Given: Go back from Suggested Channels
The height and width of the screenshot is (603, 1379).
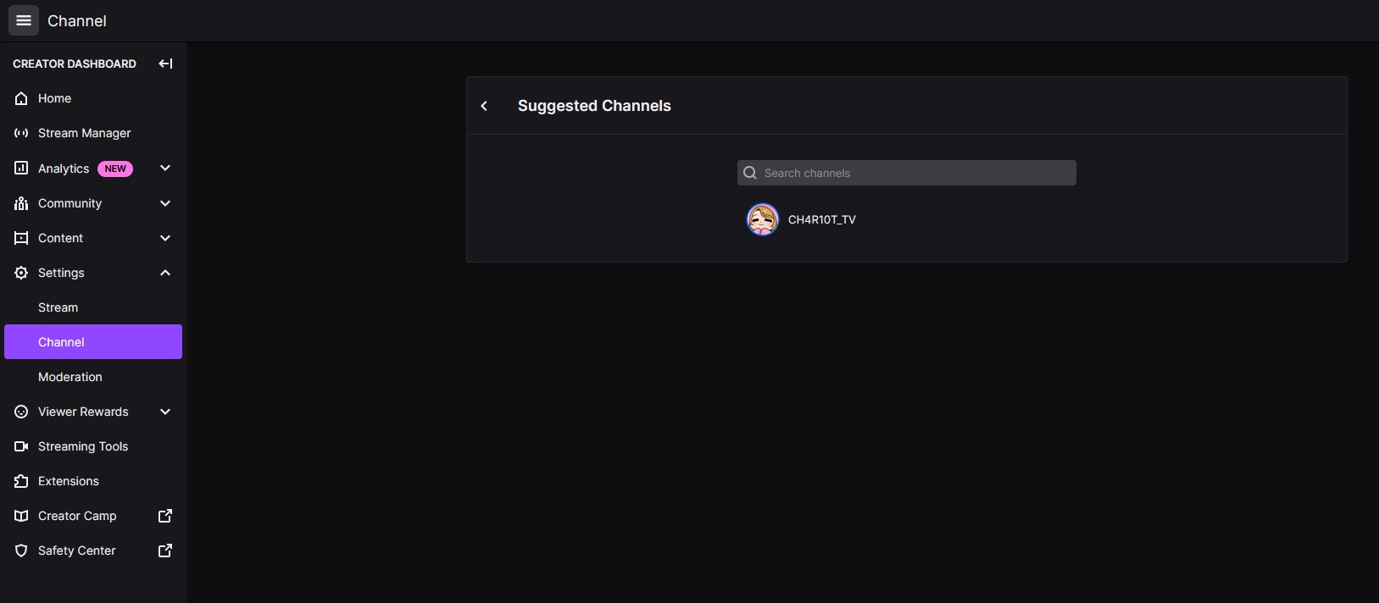Looking at the screenshot, I should click(x=484, y=106).
